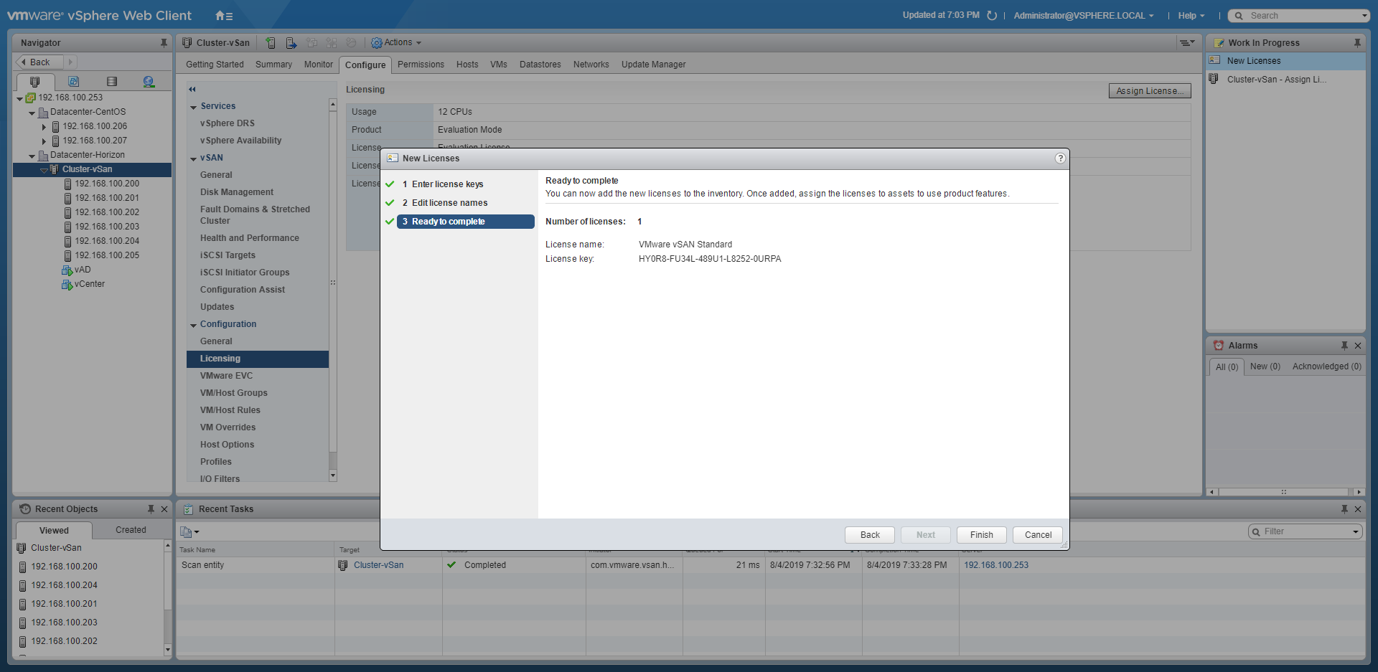Pin the Navigator panel
This screenshot has width=1378, height=672.
point(164,43)
